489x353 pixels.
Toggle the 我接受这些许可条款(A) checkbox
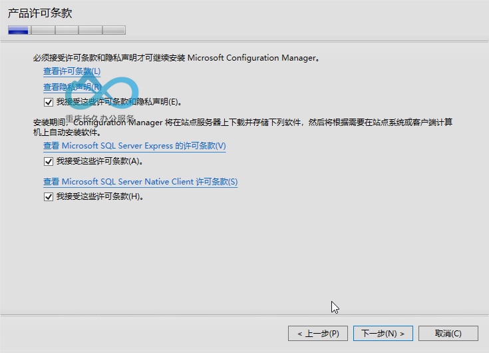49,161
